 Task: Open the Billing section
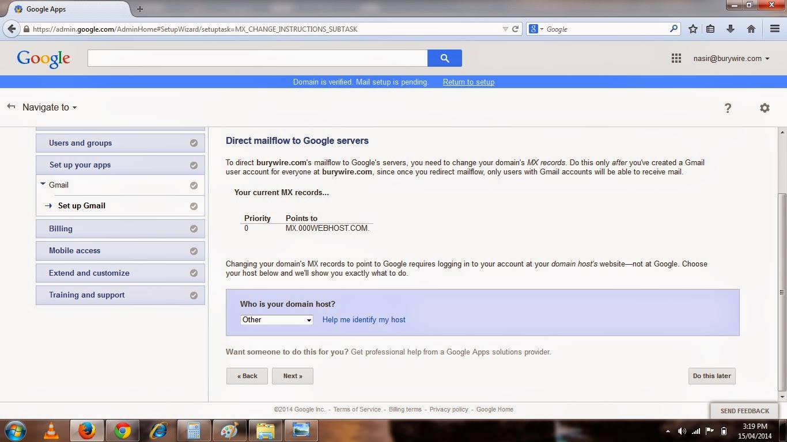(x=120, y=229)
